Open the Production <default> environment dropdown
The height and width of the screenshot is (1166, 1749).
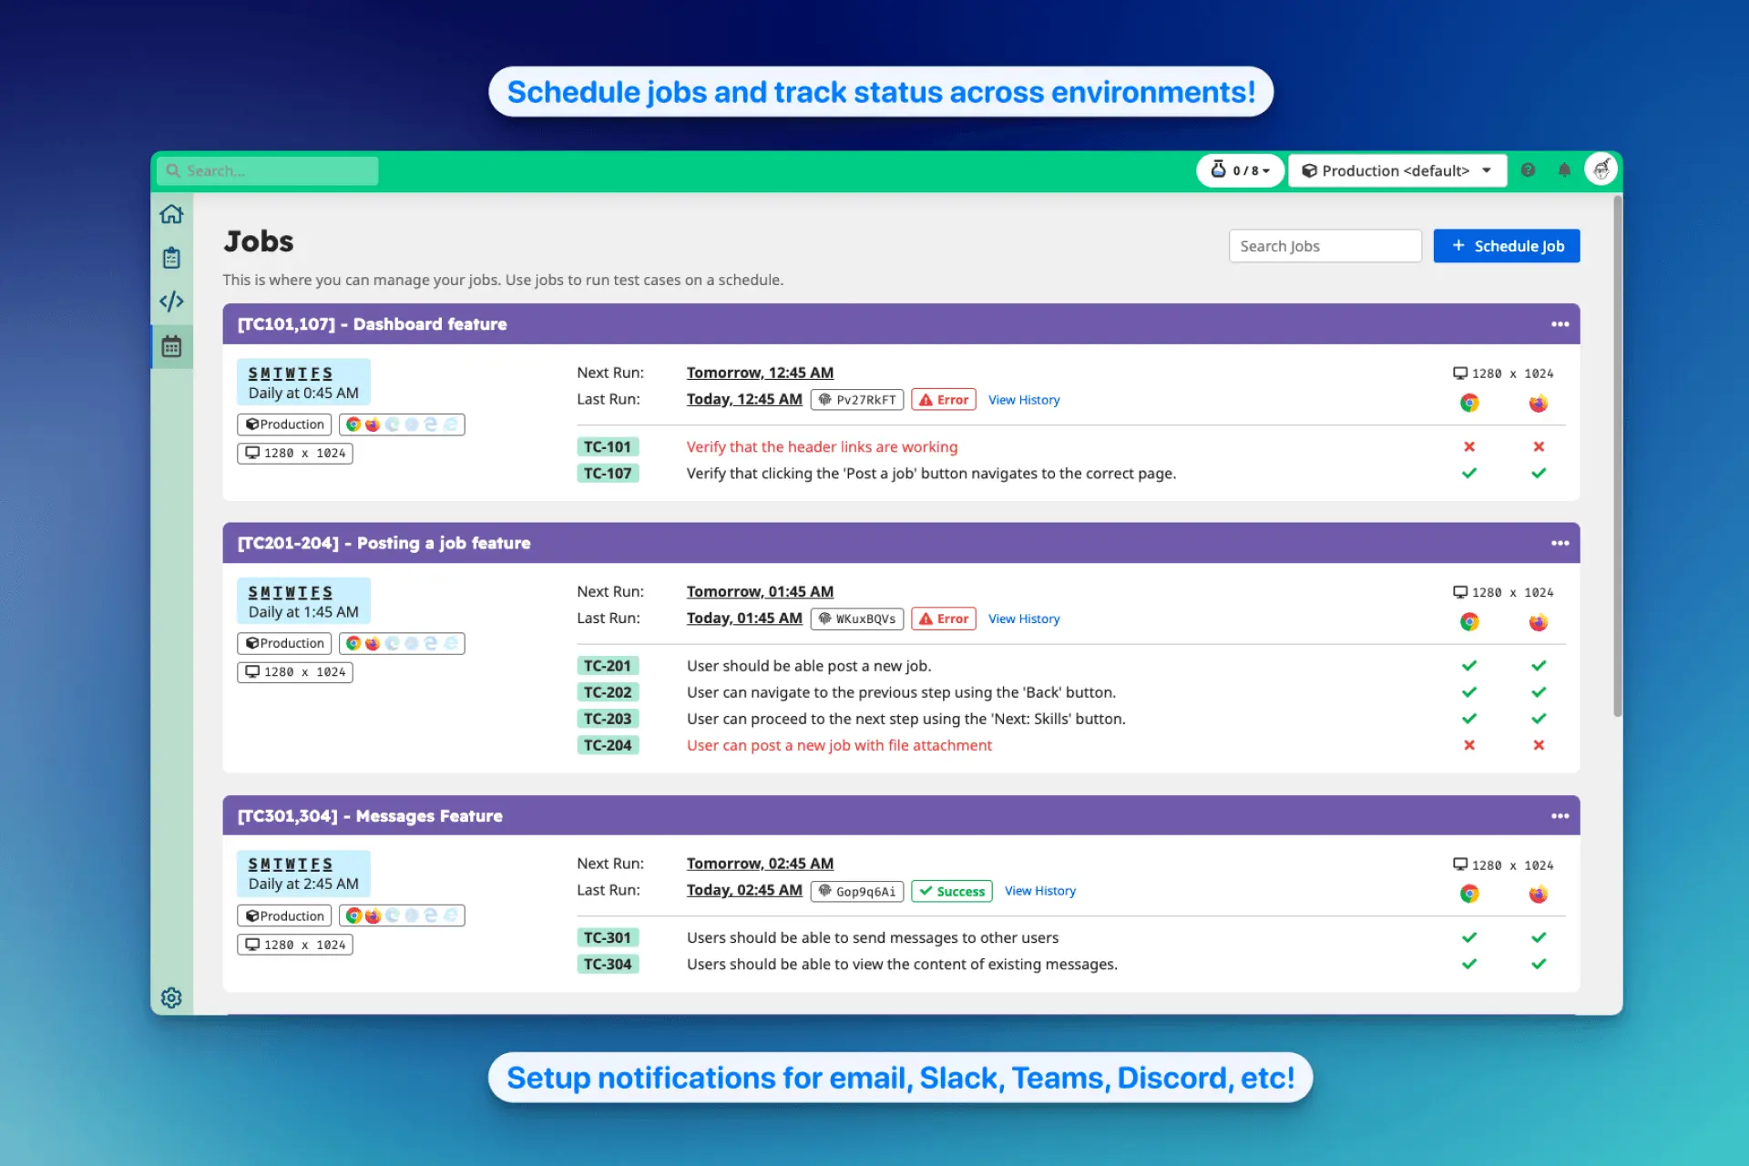tap(1397, 170)
